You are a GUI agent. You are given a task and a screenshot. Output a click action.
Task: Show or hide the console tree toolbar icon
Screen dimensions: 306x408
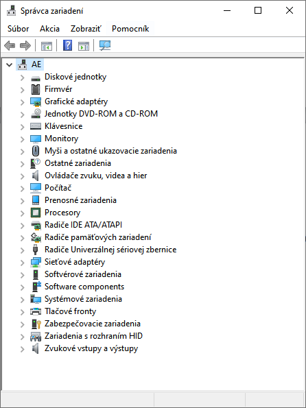point(47,46)
